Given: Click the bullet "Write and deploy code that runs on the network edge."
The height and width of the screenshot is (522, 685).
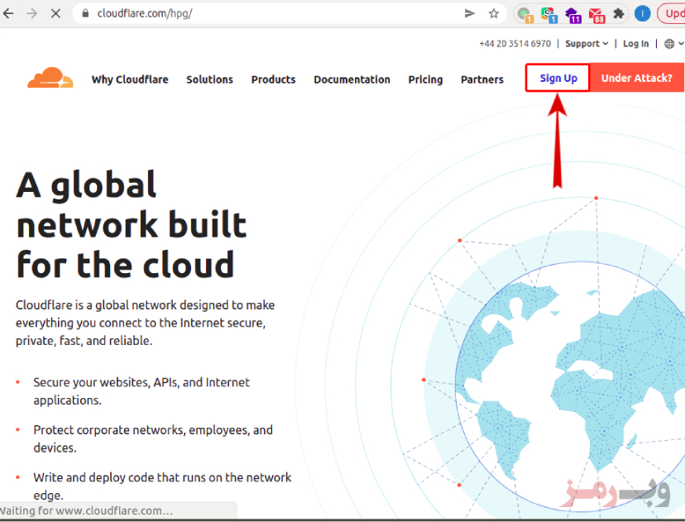Looking at the screenshot, I should click(x=162, y=486).
